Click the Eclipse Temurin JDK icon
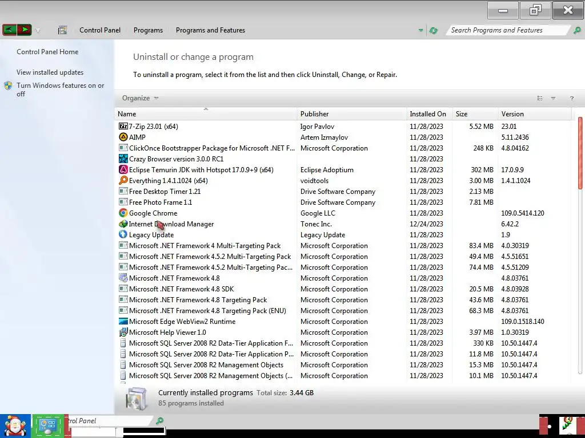 (x=123, y=169)
